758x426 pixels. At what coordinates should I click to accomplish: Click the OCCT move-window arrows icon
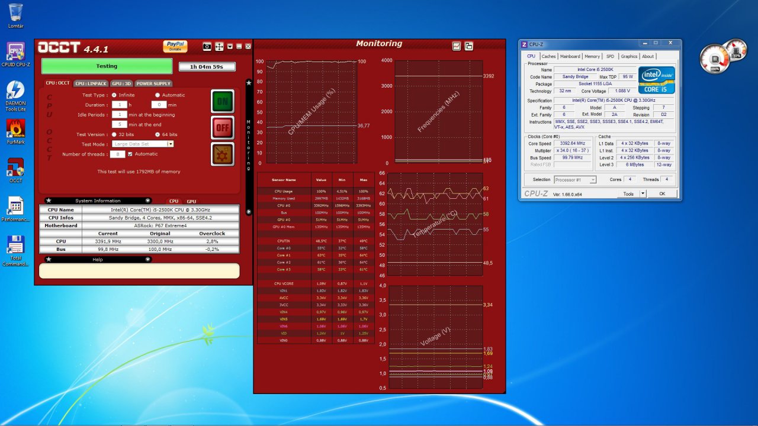coord(219,46)
